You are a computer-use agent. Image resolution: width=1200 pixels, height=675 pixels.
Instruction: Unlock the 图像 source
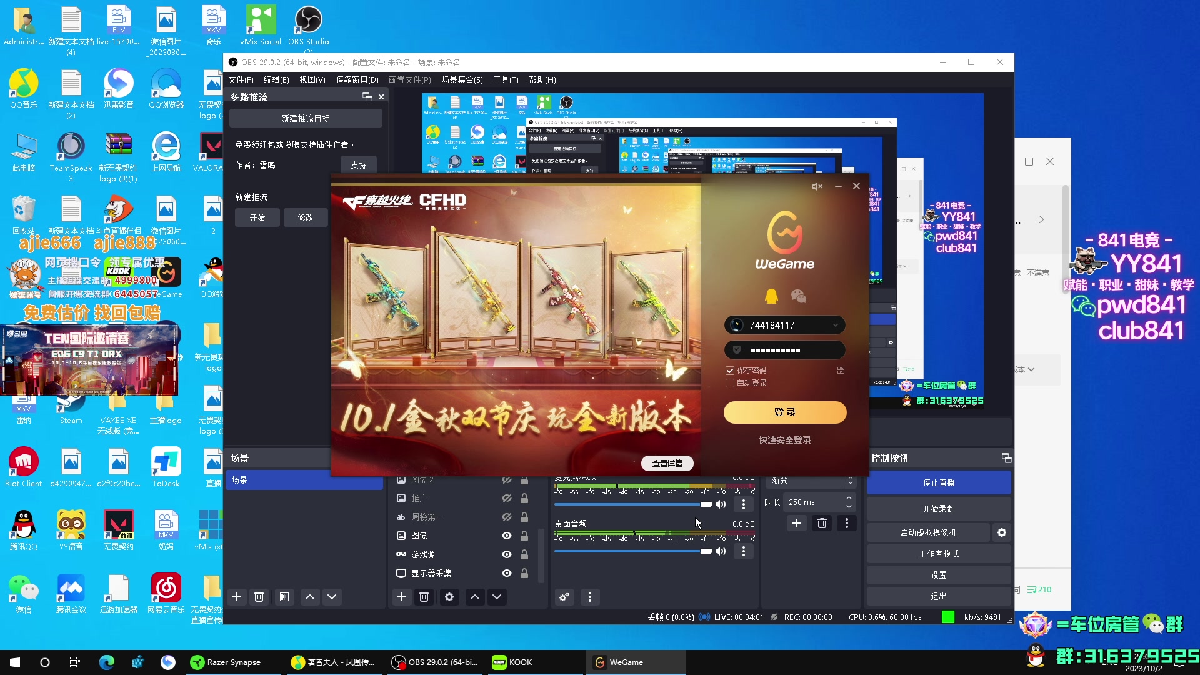[524, 536]
